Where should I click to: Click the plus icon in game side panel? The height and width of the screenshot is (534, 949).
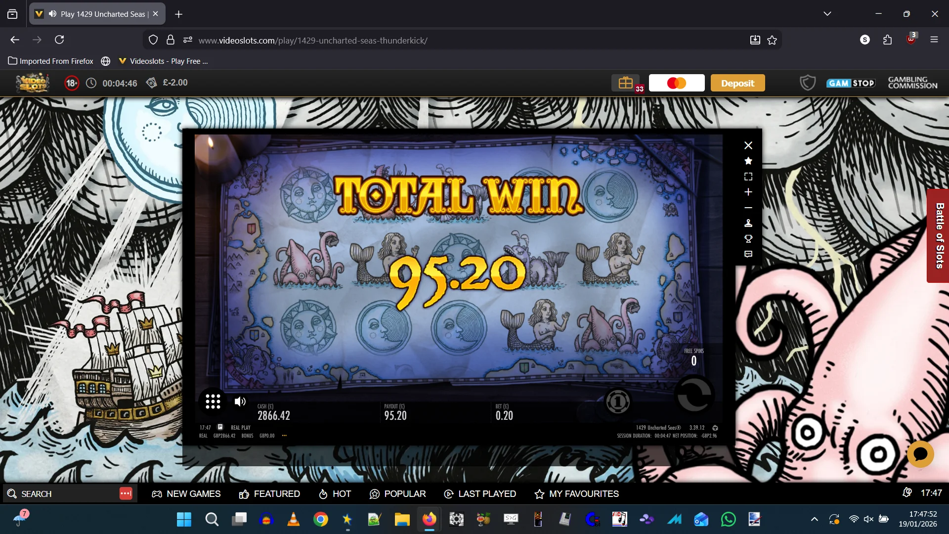click(x=748, y=192)
